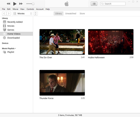
Task: Select Recently Added in the sidebar
Action: coord(17,22)
